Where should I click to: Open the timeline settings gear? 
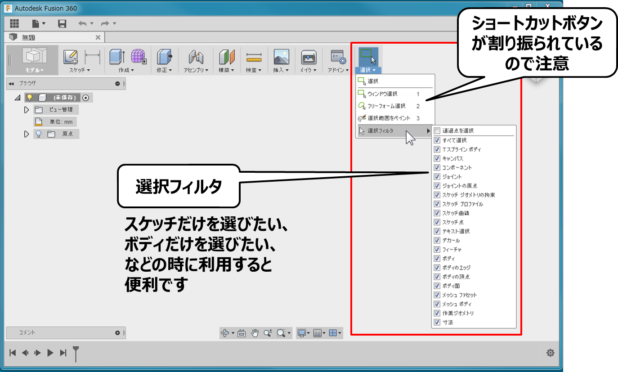pos(550,353)
